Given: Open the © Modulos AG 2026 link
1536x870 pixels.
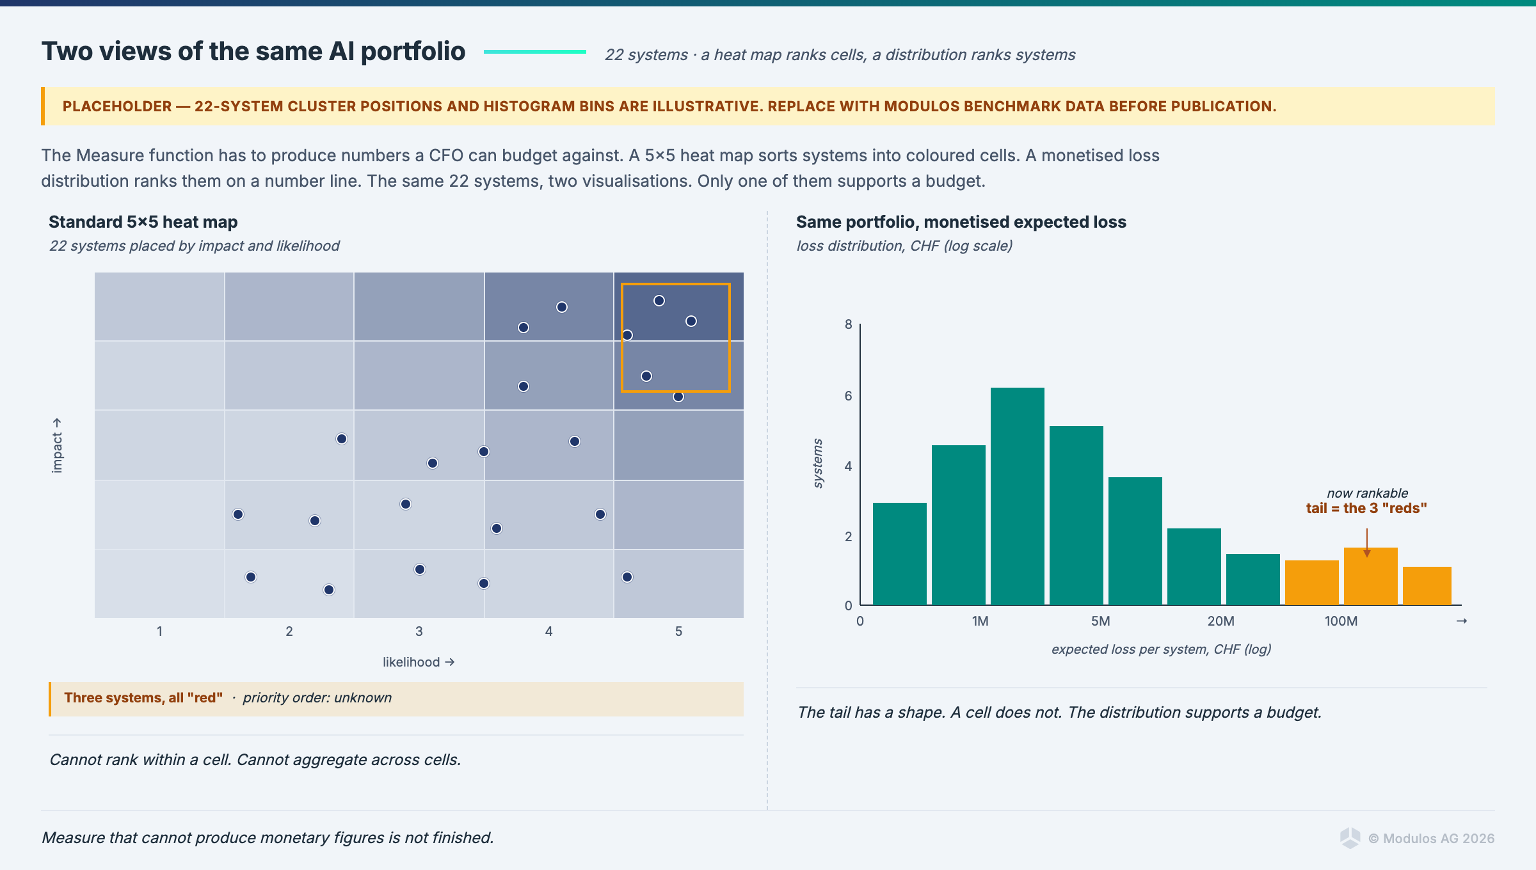Looking at the screenshot, I should pos(1431,839).
